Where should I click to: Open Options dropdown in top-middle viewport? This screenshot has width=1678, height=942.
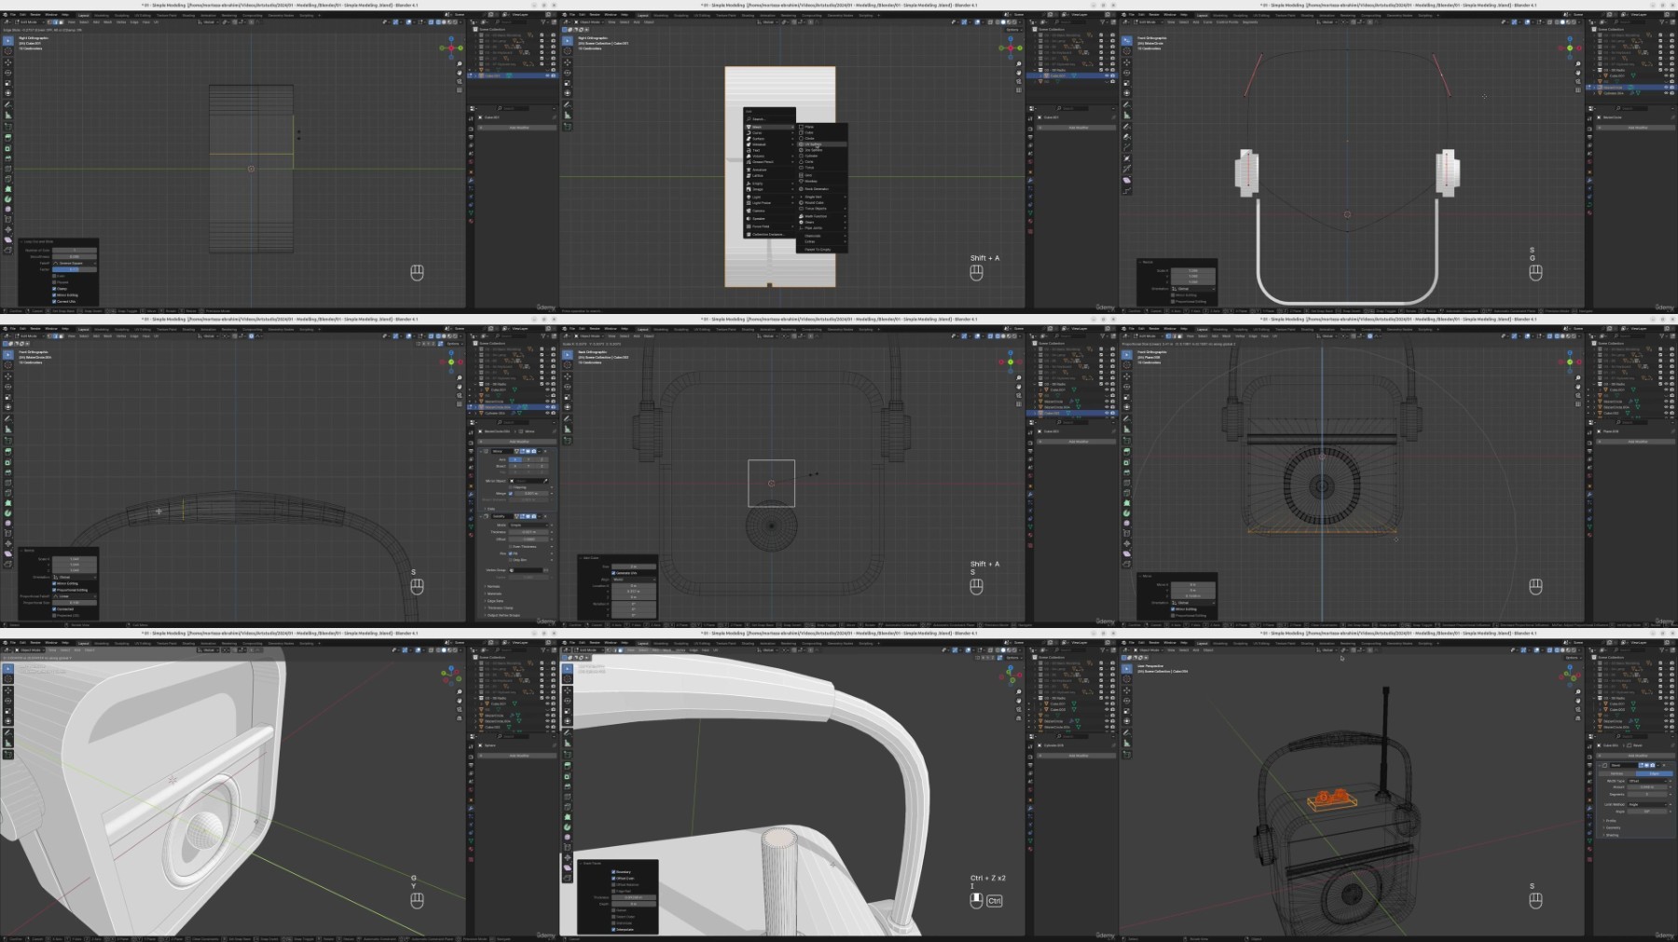[x=1014, y=30]
